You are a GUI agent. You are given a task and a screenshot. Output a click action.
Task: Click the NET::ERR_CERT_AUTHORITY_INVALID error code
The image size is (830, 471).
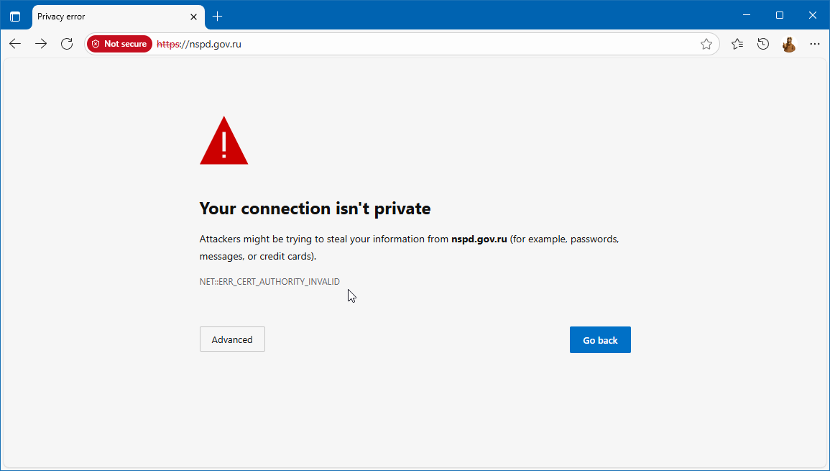tap(269, 281)
